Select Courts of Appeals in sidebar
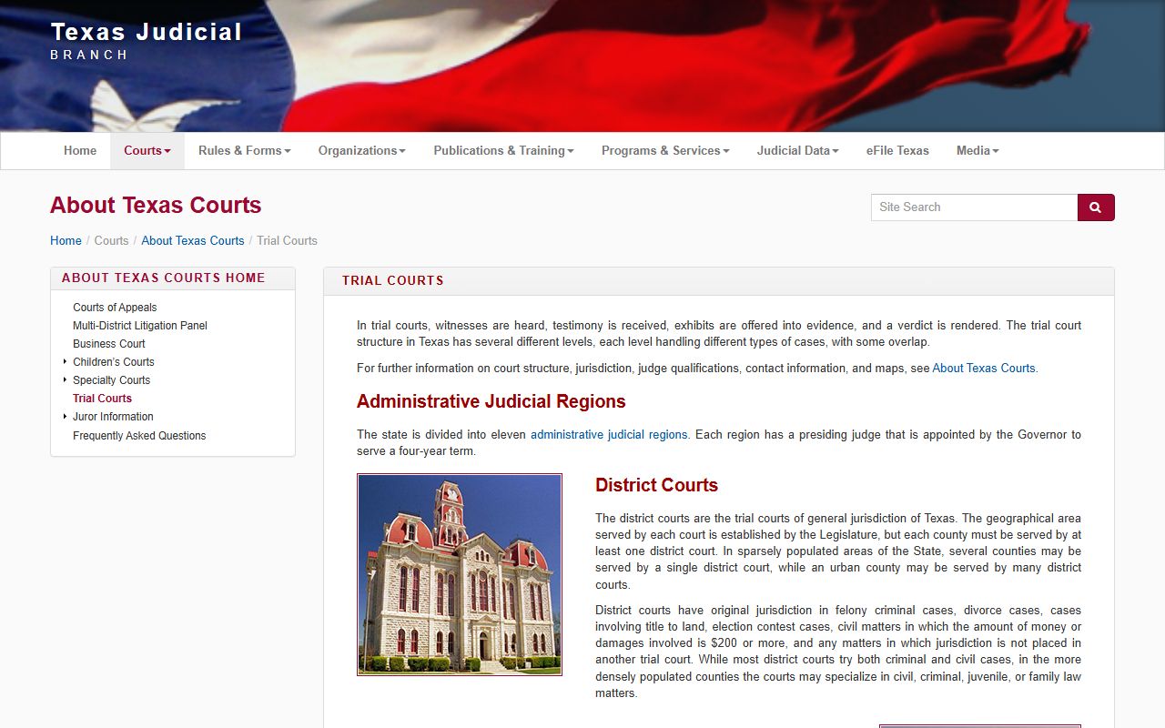 [x=115, y=308]
